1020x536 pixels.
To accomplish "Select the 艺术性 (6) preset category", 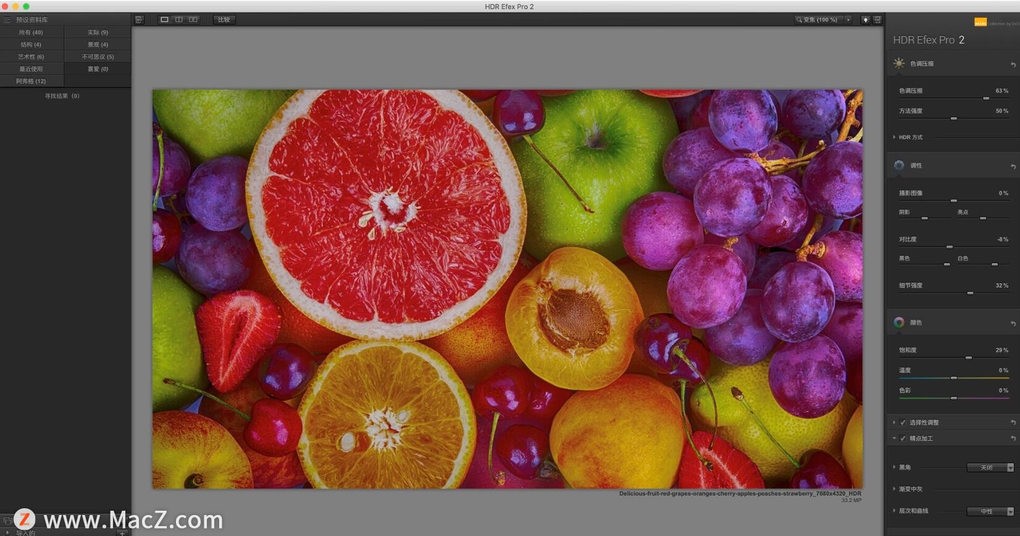I will [x=31, y=57].
